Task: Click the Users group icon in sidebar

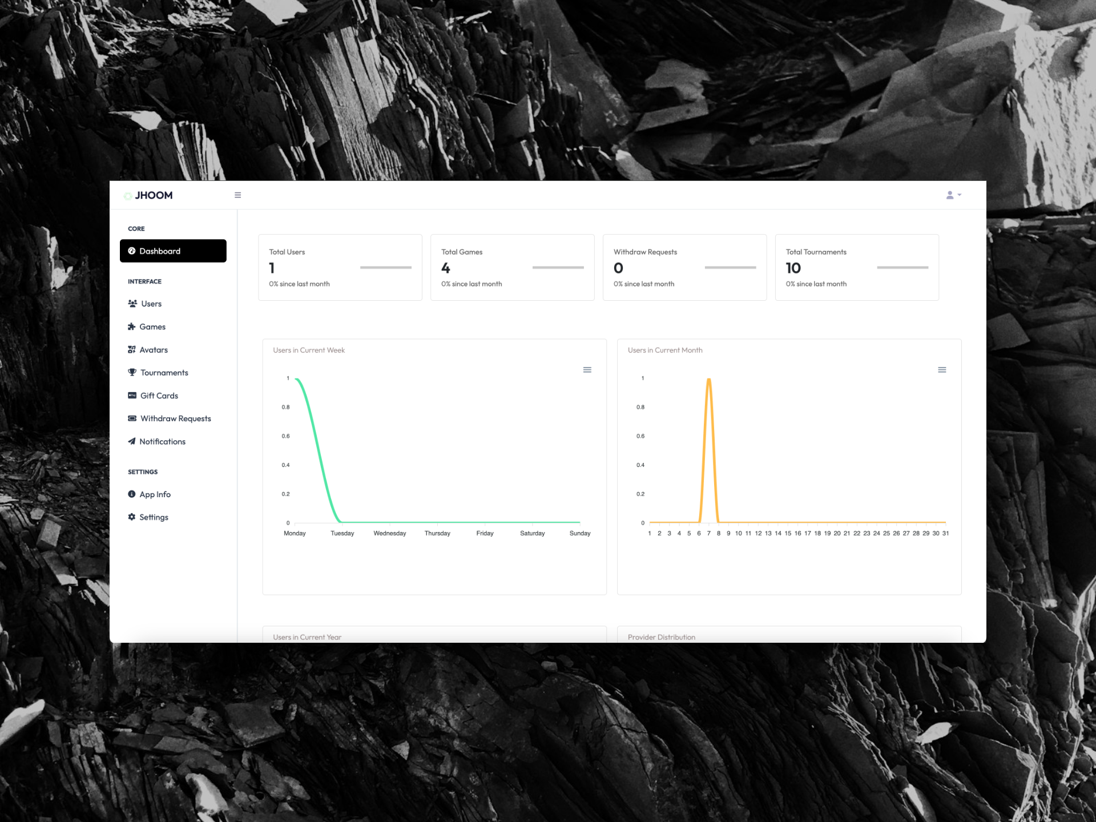Action: pos(132,304)
